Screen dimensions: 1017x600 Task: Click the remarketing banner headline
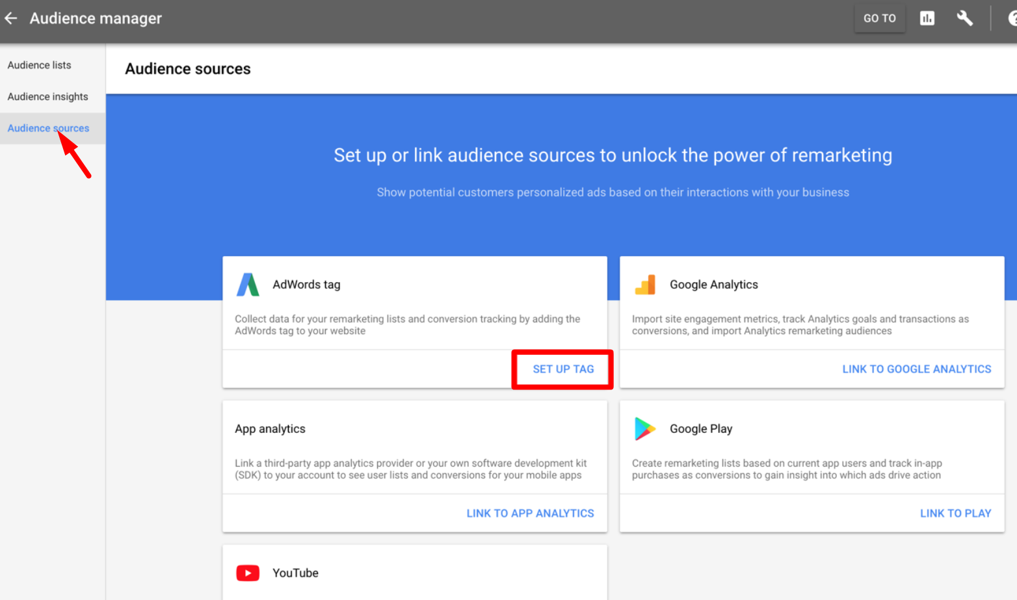pos(613,155)
